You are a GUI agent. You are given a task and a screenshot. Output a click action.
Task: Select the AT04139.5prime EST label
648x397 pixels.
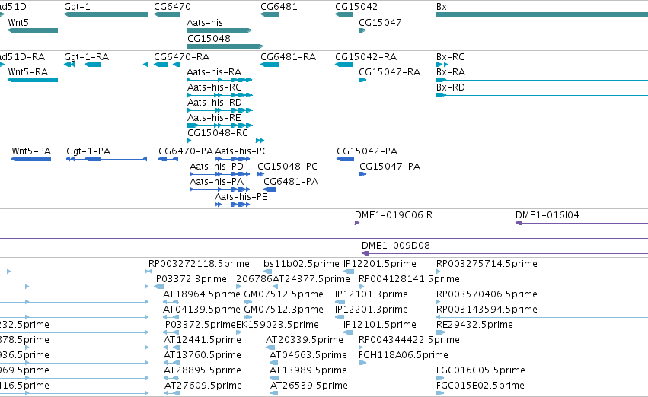click(202, 310)
